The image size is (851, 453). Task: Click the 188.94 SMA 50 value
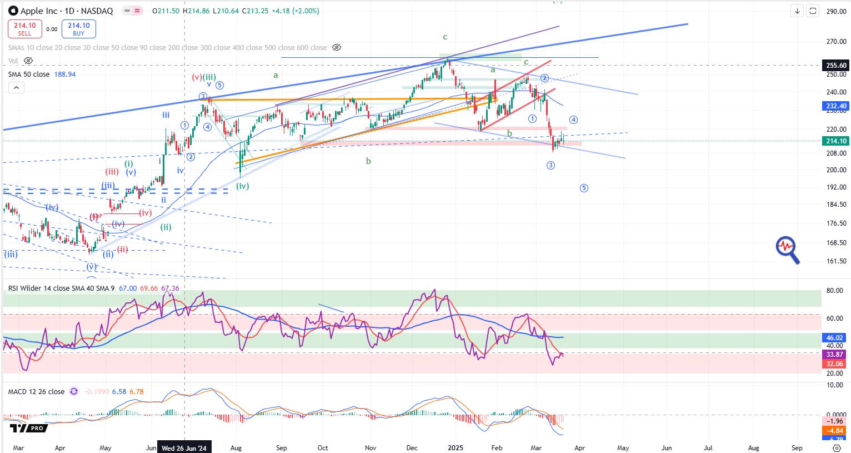point(65,74)
